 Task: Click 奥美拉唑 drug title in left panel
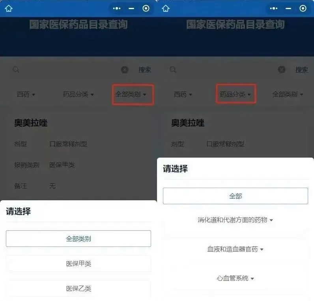pos(31,123)
